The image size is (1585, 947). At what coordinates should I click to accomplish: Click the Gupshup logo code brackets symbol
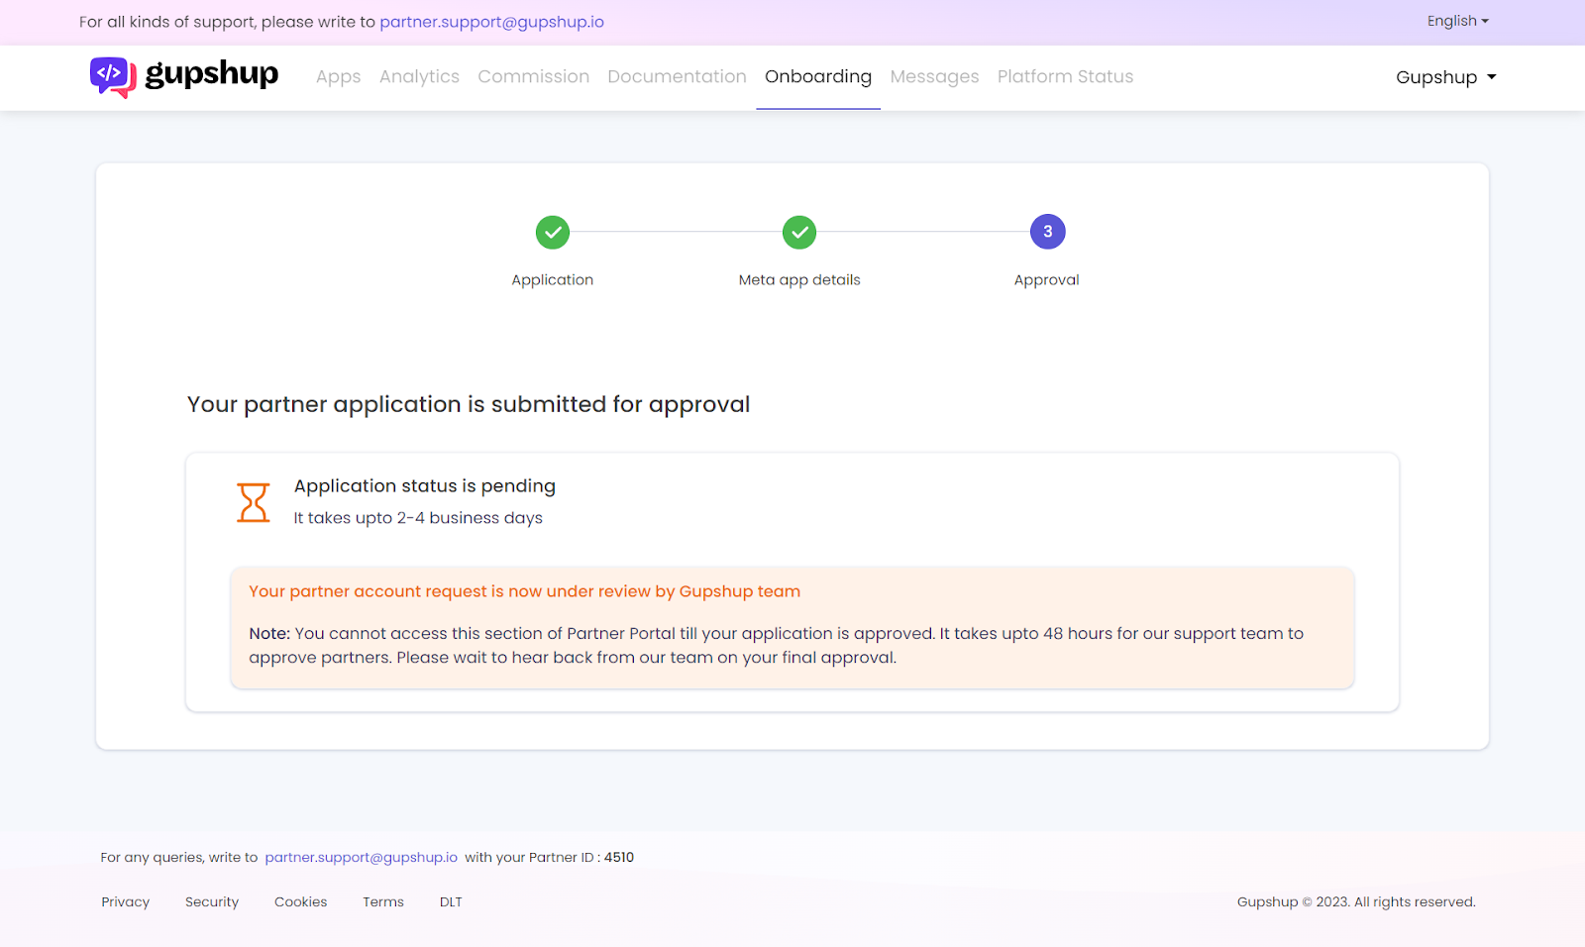point(110,72)
